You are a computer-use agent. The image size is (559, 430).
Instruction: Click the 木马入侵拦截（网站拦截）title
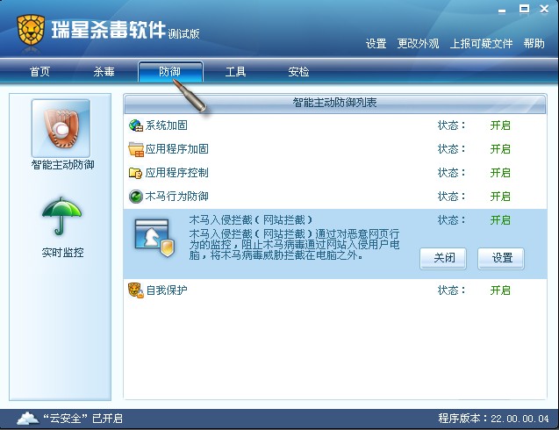[251, 220]
